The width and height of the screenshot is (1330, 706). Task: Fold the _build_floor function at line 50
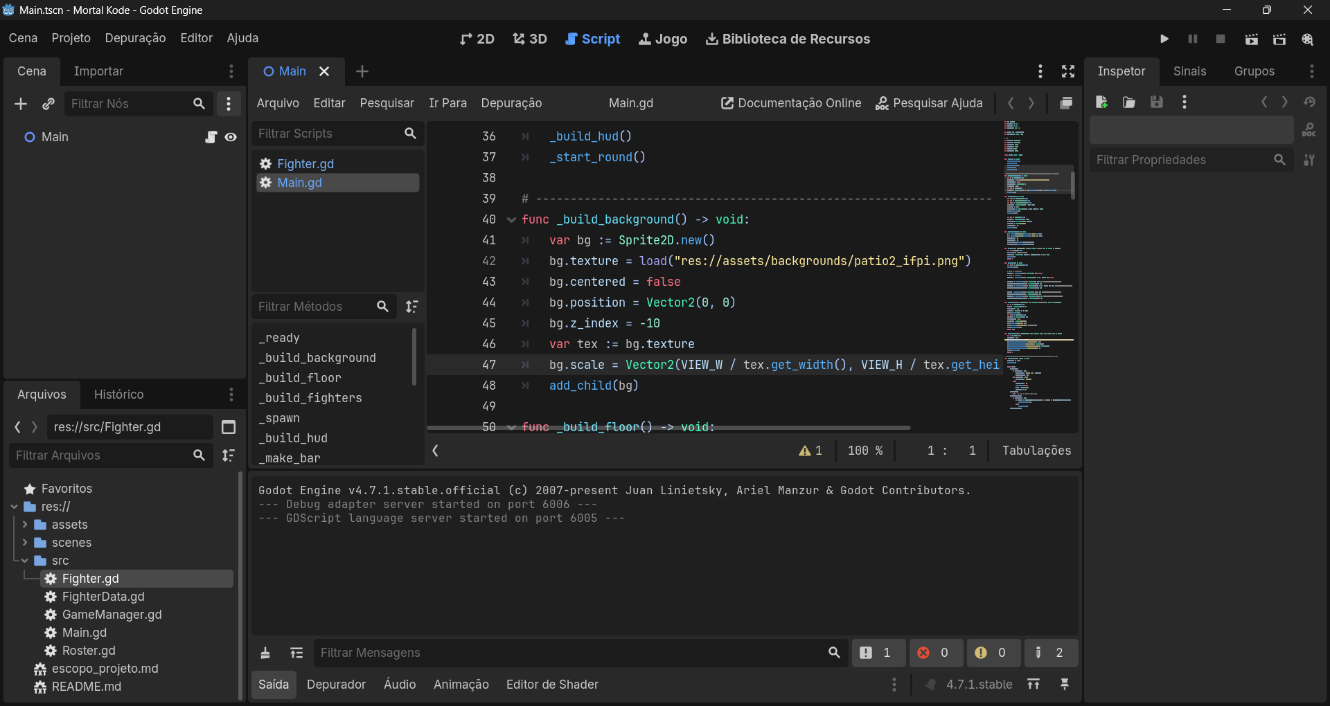coord(511,427)
